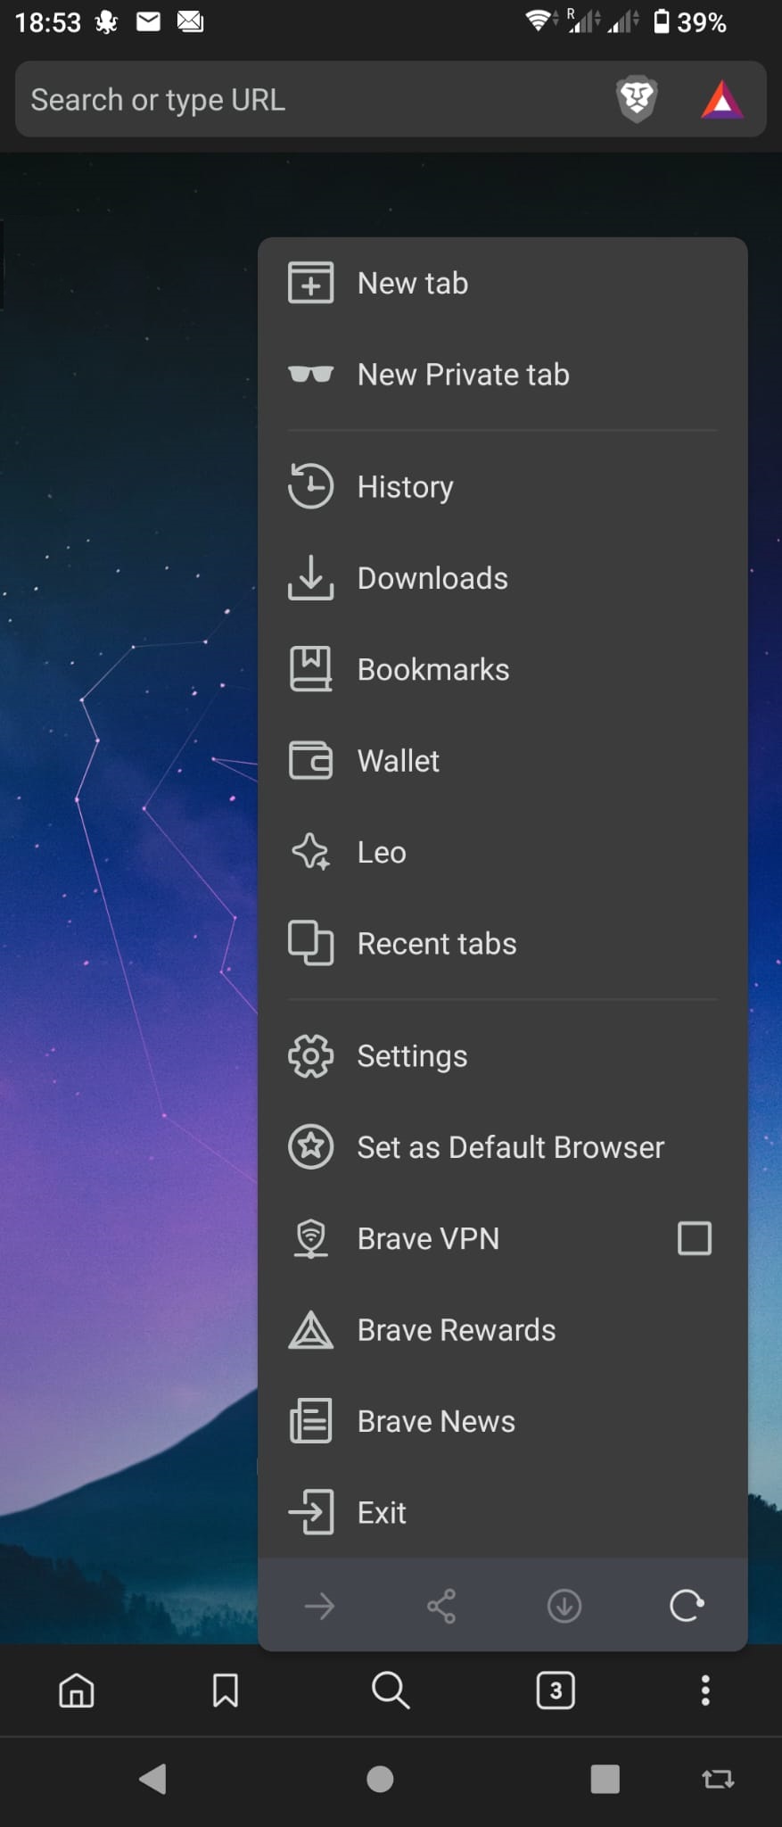This screenshot has height=1827, width=782.
Task: Open browser Settings
Action: pyautogui.click(x=502, y=1056)
